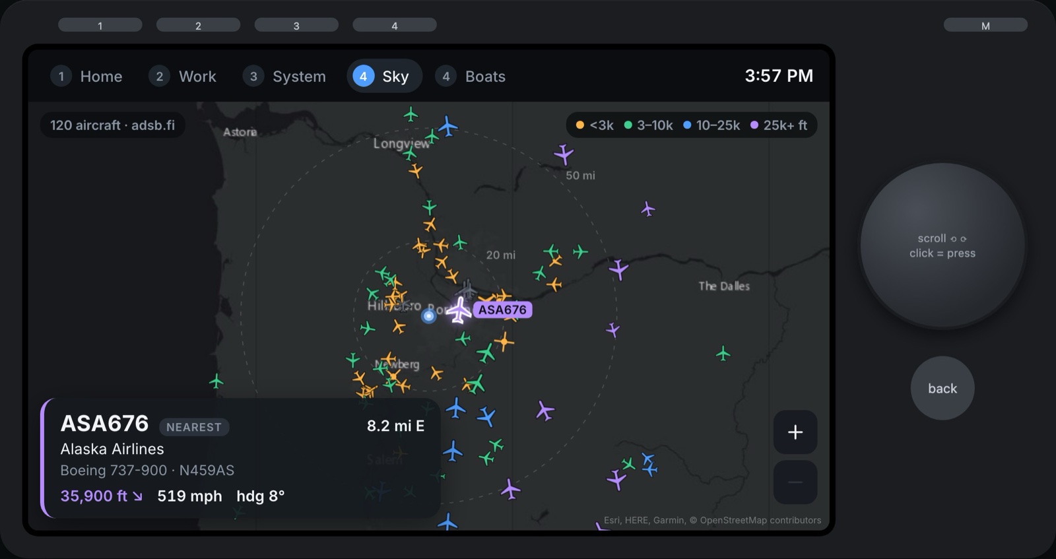Image resolution: width=1056 pixels, height=559 pixels.
Task: Select green aircraft near The Dalles
Action: pyautogui.click(x=723, y=354)
